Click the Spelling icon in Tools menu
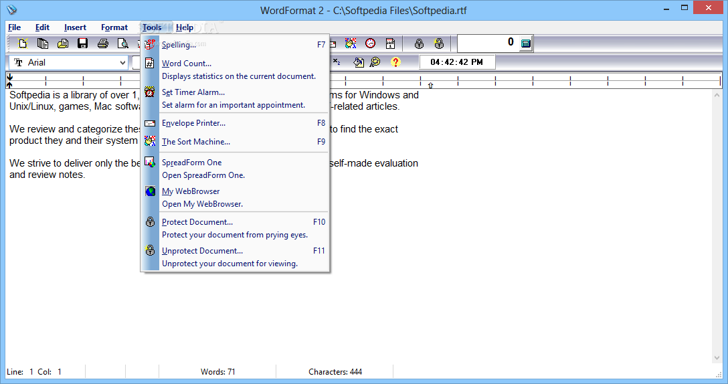The height and width of the screenshot is (384, 728). coord(149,45)
